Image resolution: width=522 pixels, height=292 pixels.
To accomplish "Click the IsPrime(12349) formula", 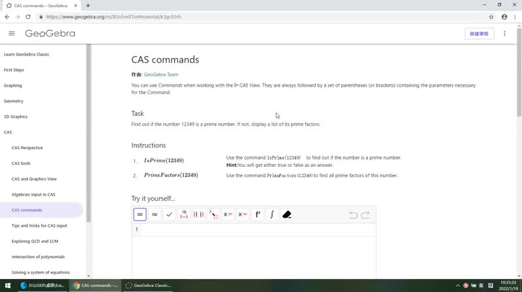I will click(x=164, y=160).
